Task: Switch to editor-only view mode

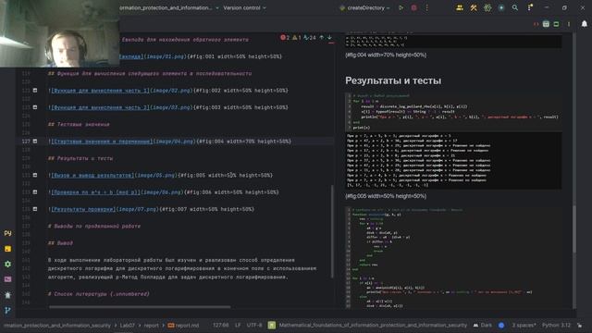Action: pyautogui.click(x=536, y=24)
